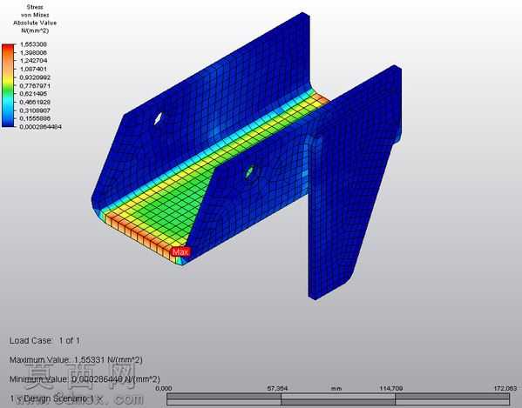Click the 'mm' unit label on the scale bar
Viewport: 522px width, 408px height.
[336, 388]
